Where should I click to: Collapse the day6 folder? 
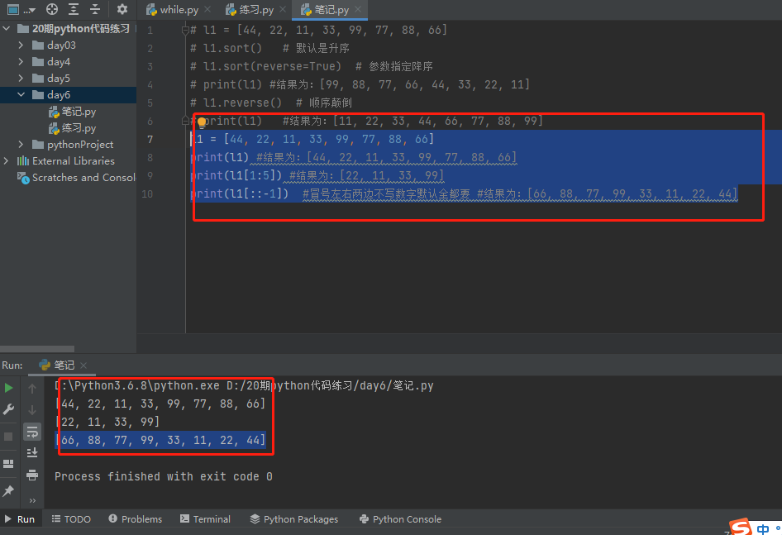pyautogui.click(x=21, y=95)
